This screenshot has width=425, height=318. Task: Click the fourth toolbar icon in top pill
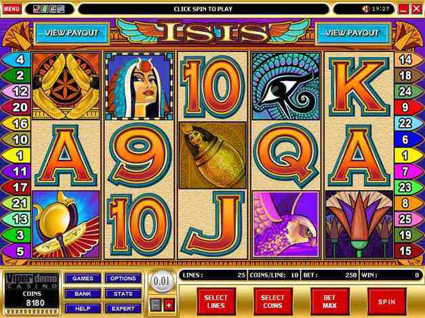coord(61,9)
